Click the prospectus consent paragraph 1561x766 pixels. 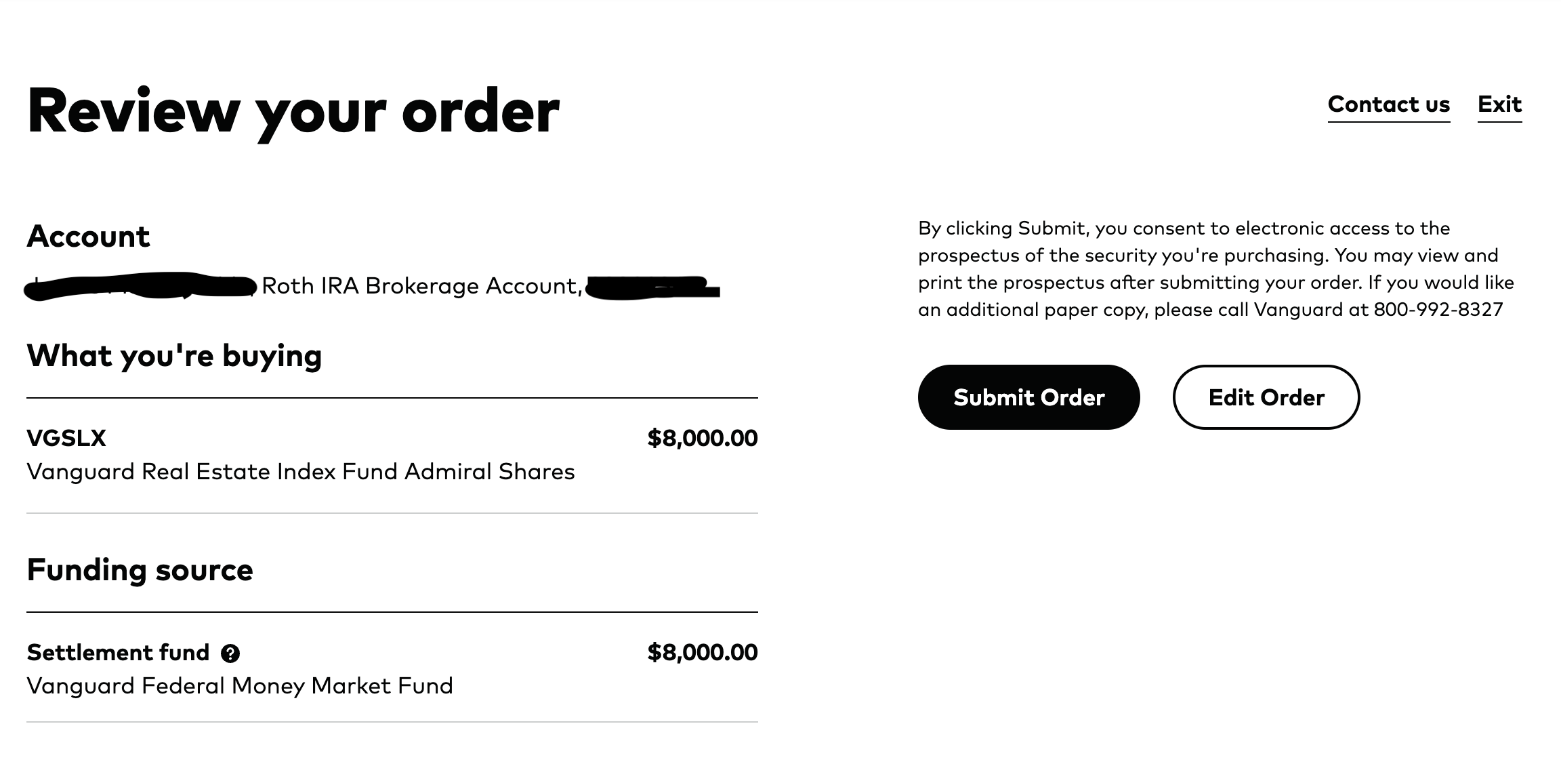click(x=1215, y=269)
